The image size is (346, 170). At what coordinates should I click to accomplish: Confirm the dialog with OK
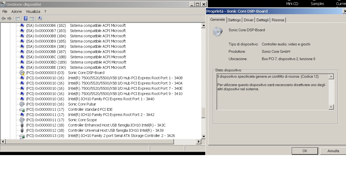pos(305,151)
